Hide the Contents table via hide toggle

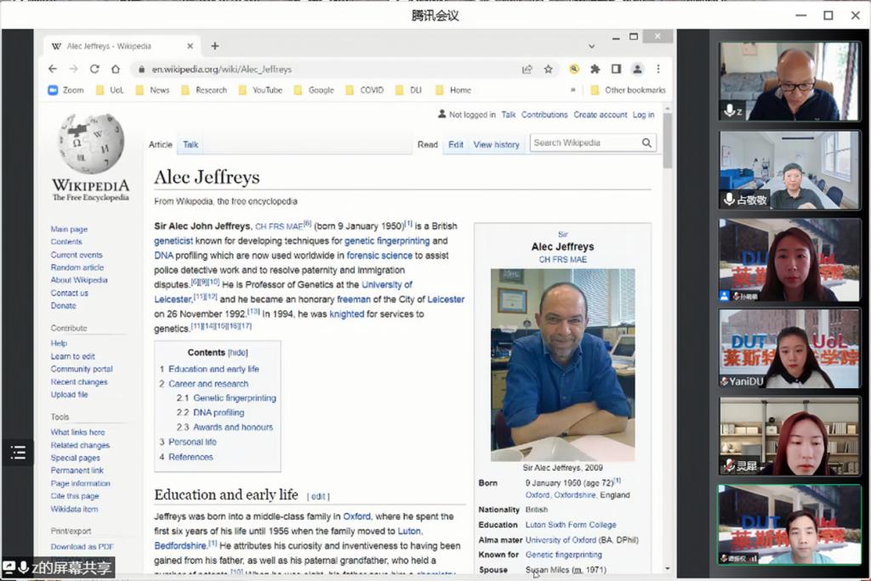point(238,353)
